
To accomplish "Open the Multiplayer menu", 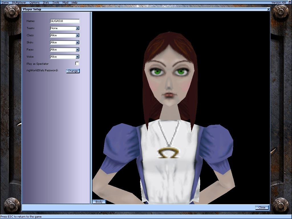I will pyautogui.click(x=19, y=2).
